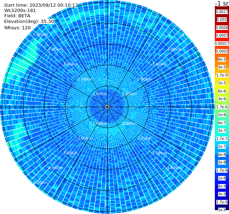Select the WLS200s-181 instrument label

point(20,11)
